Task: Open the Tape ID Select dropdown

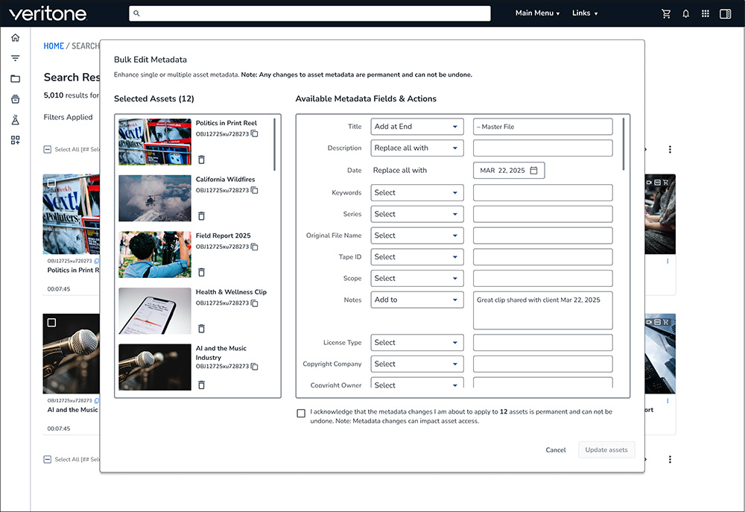Action: (x=417, y=256)
